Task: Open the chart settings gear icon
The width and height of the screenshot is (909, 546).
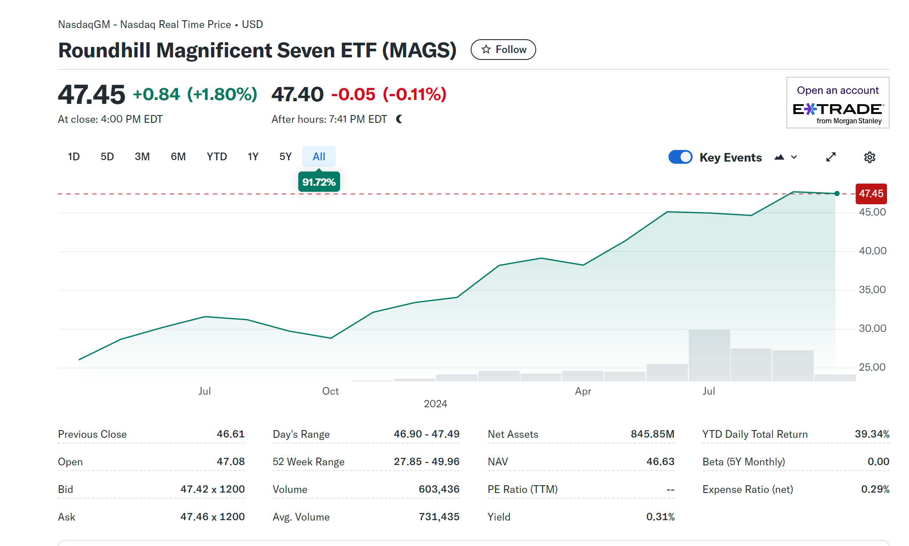Action: [x=869, y=157]
